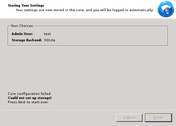Select the 'Admin User:' label
Viewport: 176px width, 126px height.
click(22, 34)
